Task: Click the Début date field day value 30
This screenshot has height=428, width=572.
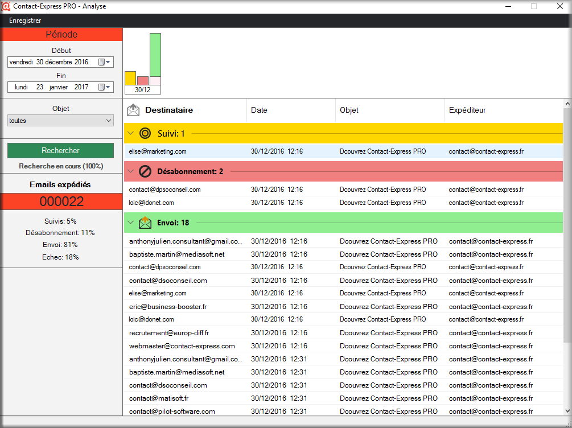Action: click(x=40, y=62)
